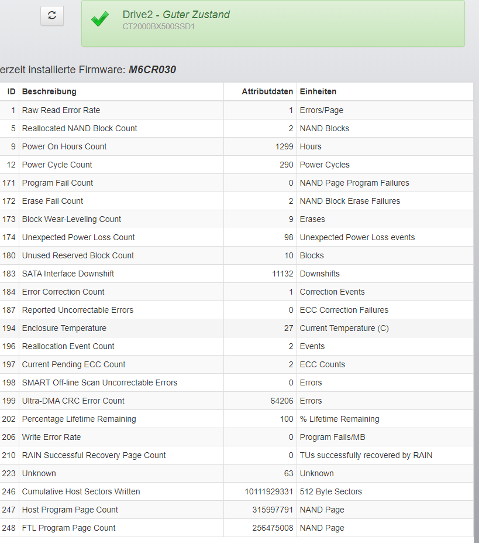Click the value 63 cell
Viewport: 479px width, 543px height.
point(288,473)
